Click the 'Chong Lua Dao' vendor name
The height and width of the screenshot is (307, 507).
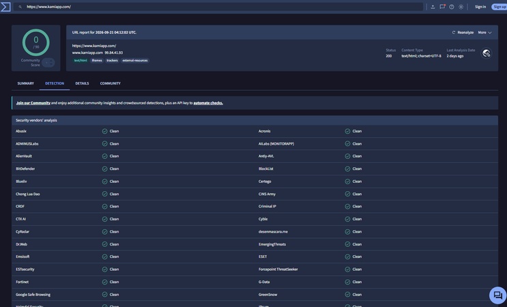tap(28, 194)
